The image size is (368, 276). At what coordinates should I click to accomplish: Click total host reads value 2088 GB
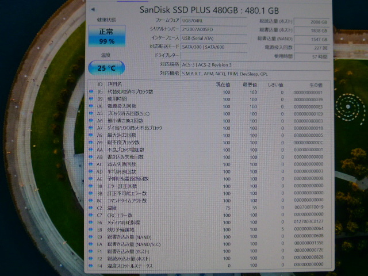point(311,22)
